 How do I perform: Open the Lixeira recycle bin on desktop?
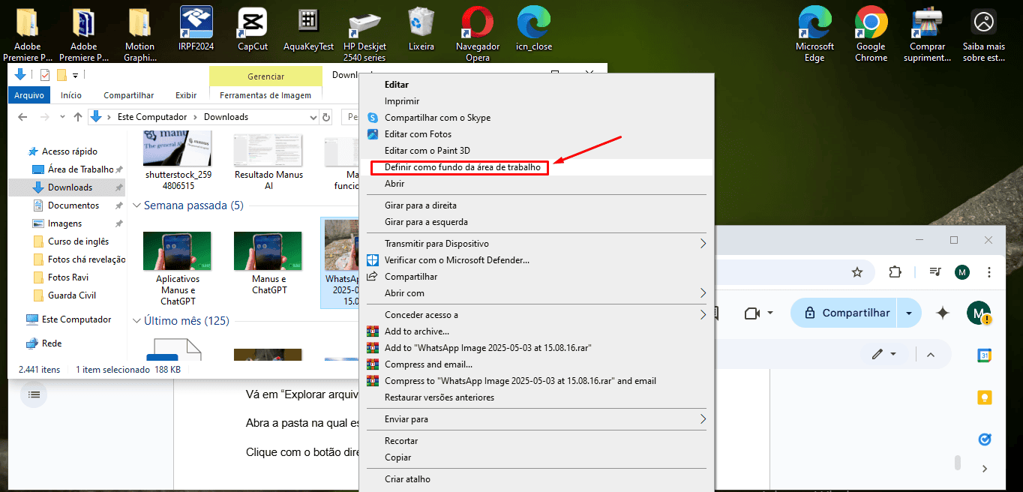point(421,22)
